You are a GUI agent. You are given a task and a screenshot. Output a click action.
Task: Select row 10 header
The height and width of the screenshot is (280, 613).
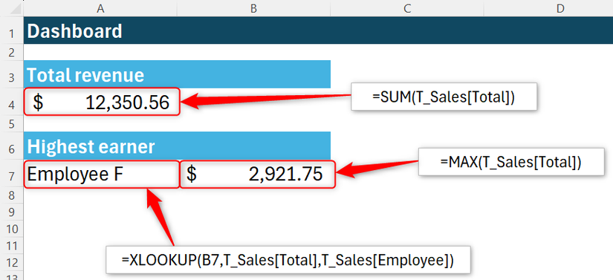point(12,229)
